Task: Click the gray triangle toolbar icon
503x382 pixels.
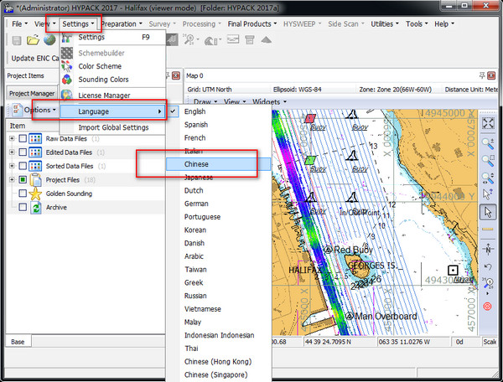Action: tap(267, 40)
